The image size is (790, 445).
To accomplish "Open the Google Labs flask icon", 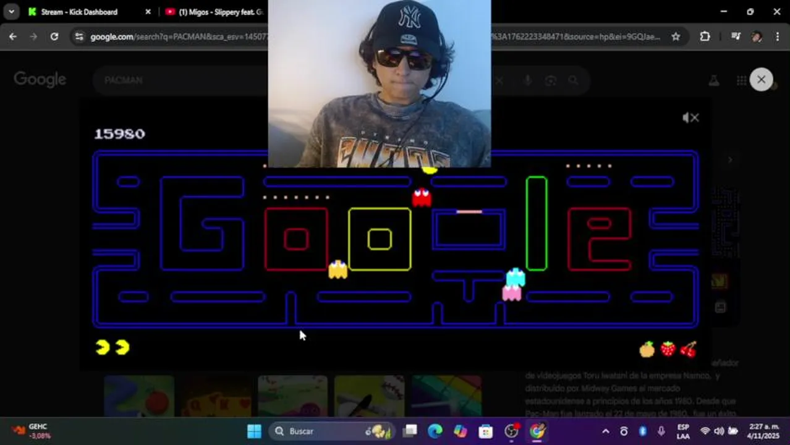I will [x=713, y=80].
